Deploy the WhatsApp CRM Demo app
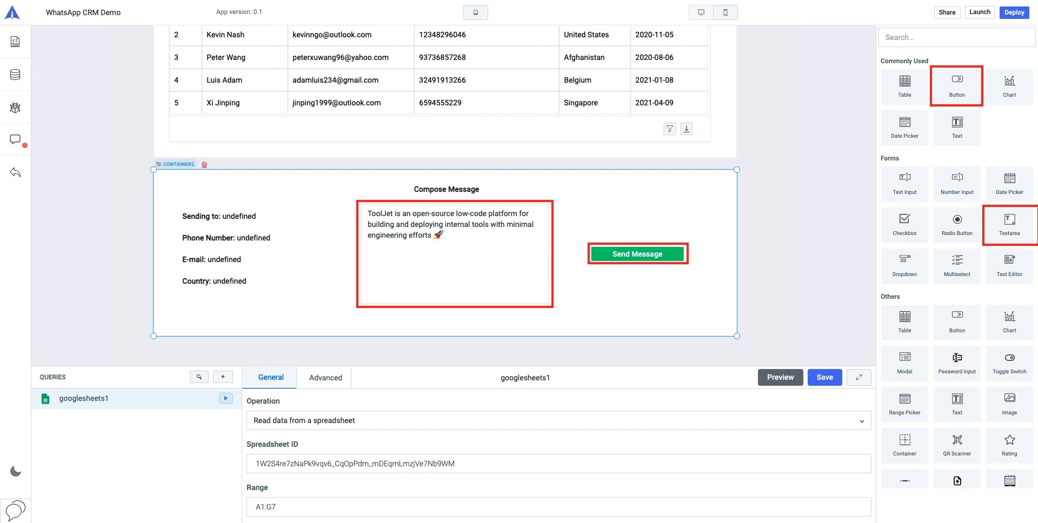The height and width of the screenshot is (523, 1038). click(1014, 12)
